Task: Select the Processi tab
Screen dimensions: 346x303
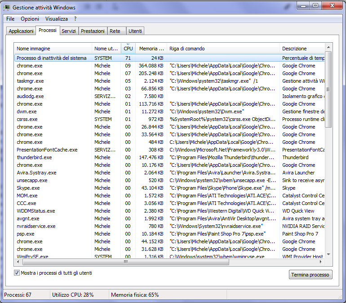Action: 48,30
